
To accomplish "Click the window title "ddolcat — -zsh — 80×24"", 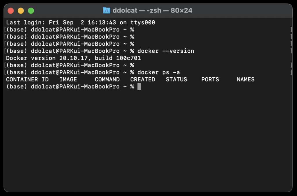I will pyautogui.click(x=152, y=11).
